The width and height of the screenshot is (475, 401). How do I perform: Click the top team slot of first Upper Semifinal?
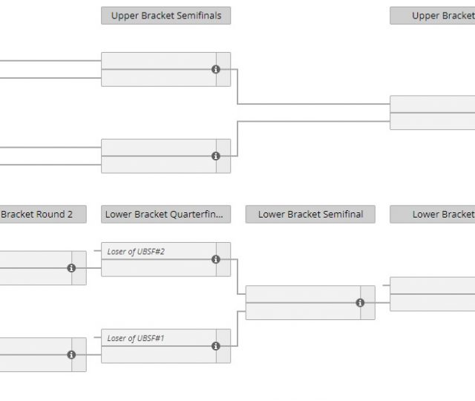point(158,60)
